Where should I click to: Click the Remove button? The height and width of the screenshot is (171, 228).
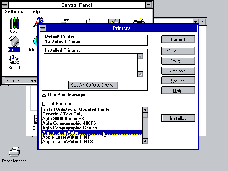pyautogui.click(x=178, y=71)
